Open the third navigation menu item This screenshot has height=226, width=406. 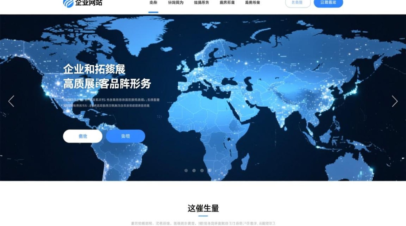[x=201, y=3]
